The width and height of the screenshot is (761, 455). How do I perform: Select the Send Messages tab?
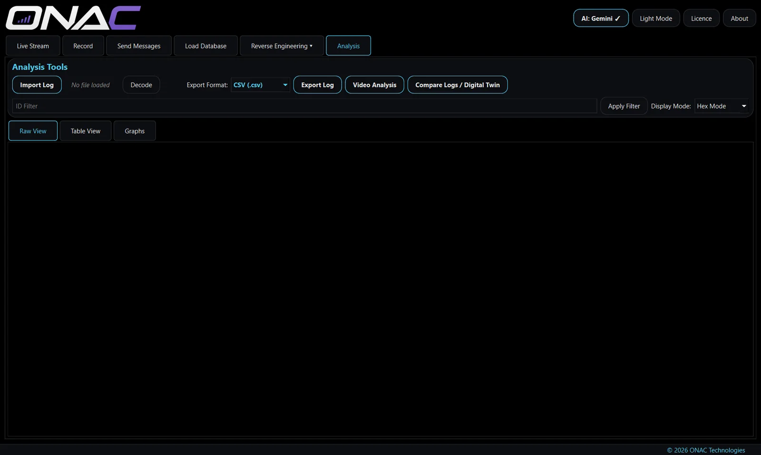tap(139, 46)
